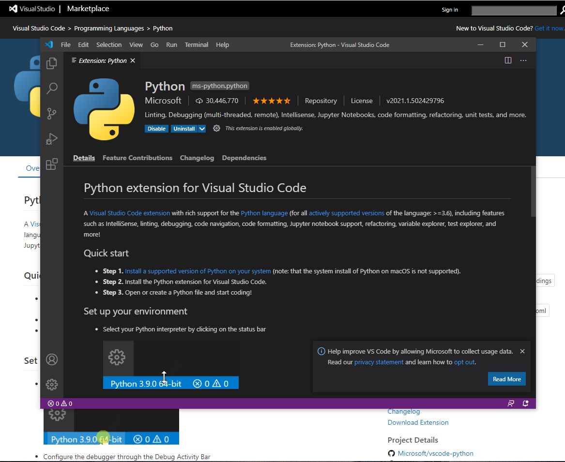Click the Changelog link on Marketplace page
Image resolution: width=565 pixels, height=462 pixels.
click(x=404, y=412)
